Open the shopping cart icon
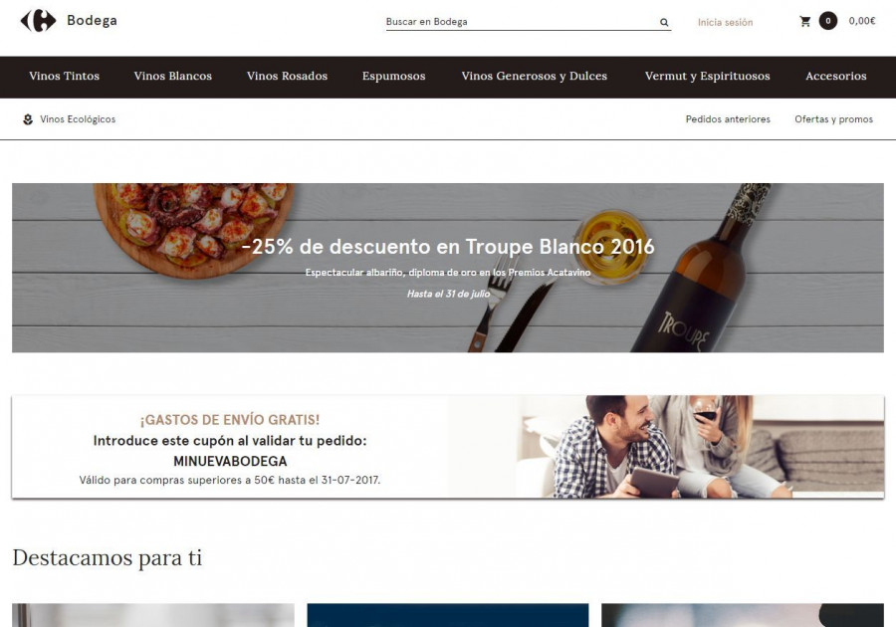This screenshot has height=627, width=896. tap(805, 22)
